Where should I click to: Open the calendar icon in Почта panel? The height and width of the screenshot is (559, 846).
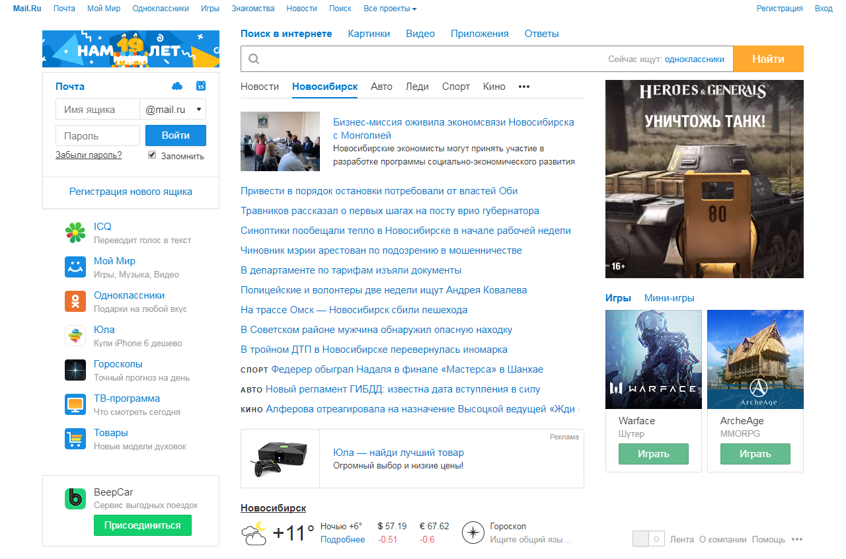201,86
